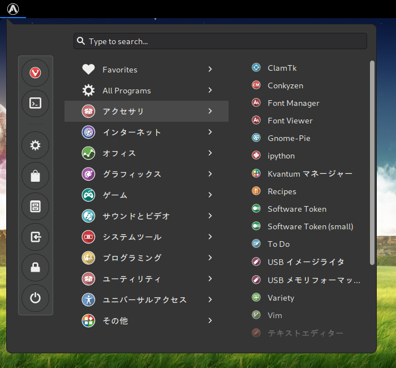
Task: Open the その他 category
Action: point(147,321)
